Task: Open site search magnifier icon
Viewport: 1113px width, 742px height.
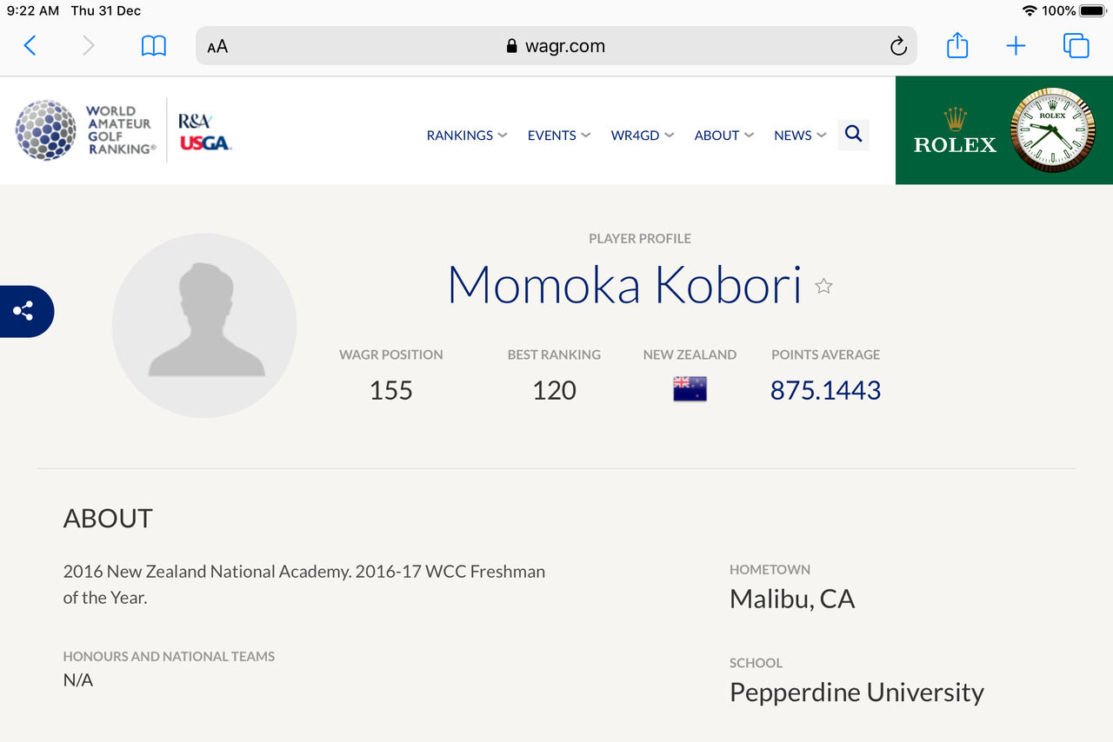Action: (854, 135)
